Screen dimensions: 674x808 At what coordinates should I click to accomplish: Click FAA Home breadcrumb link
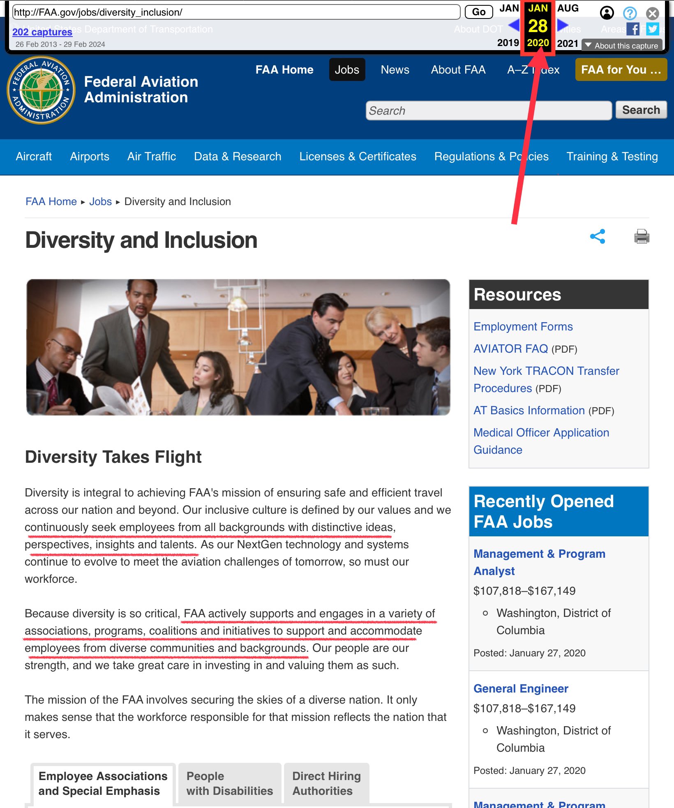(51, 201)
